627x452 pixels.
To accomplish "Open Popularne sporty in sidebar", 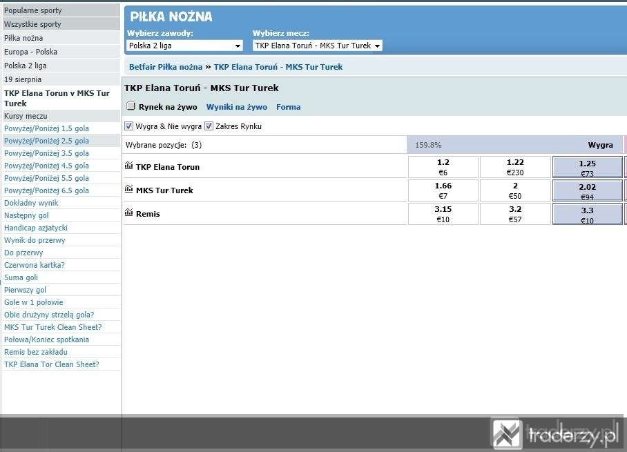I will pyautogui.click(x=61, y=10).
